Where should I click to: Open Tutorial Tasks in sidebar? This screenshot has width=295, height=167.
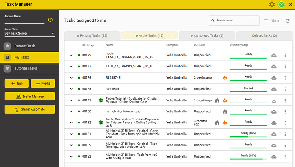pos(29,68)
